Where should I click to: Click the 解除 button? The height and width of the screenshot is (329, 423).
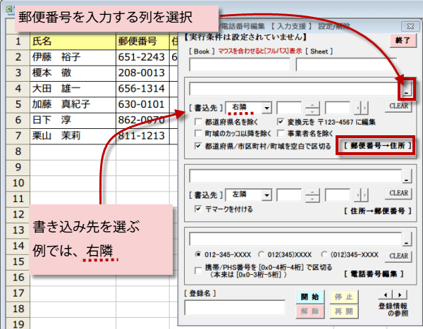(x=310, y=312)
